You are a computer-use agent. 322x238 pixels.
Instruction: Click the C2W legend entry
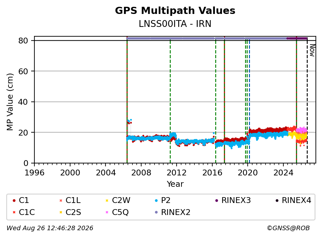click(x=118, y=200)
